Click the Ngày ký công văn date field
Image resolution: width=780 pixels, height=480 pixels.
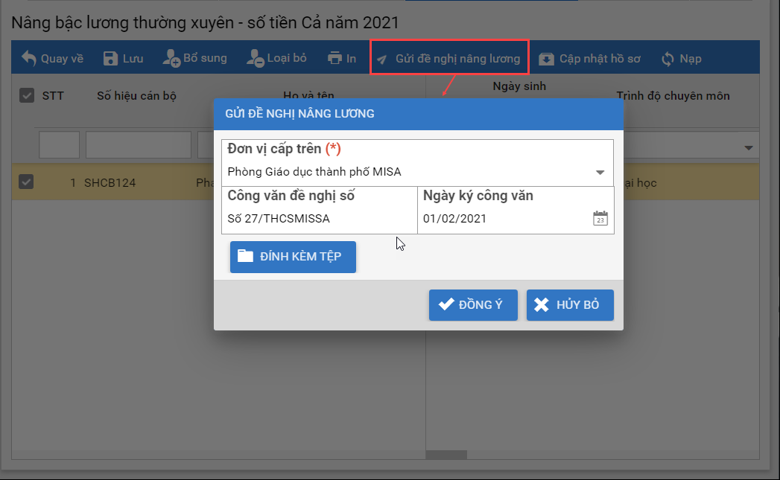503,219
